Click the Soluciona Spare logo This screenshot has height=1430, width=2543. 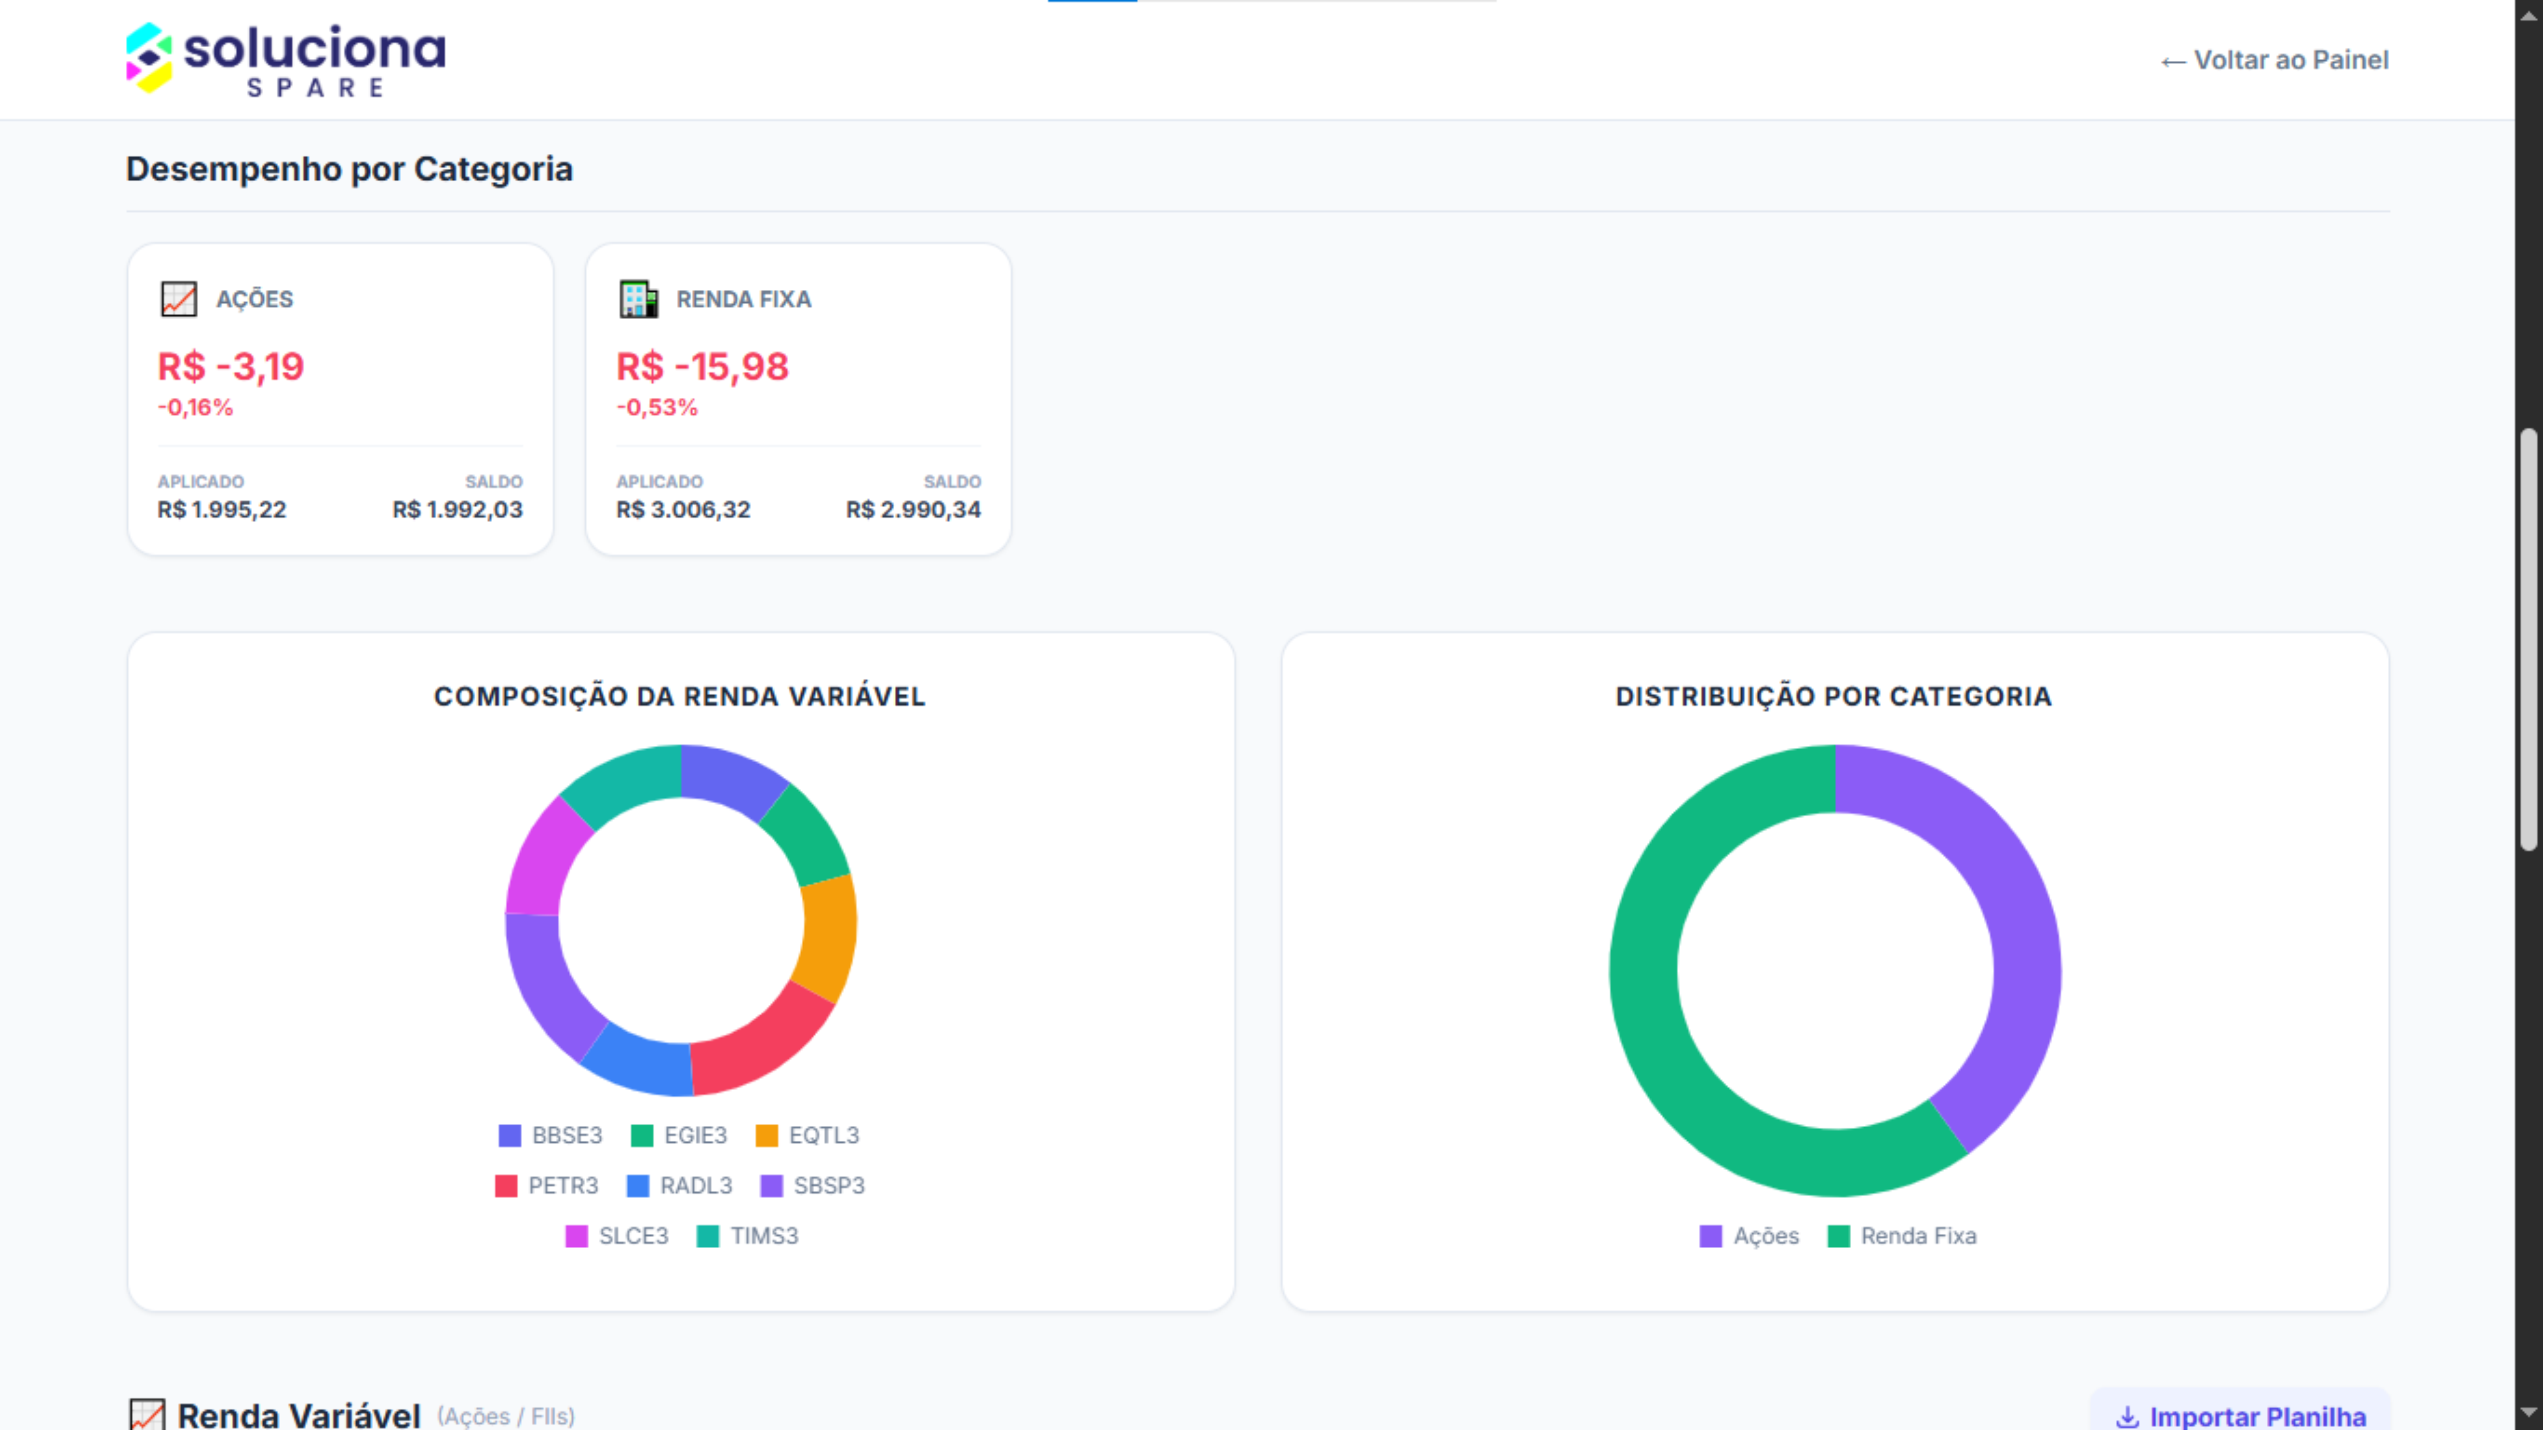pyautogui.click(x=285, y=59)
